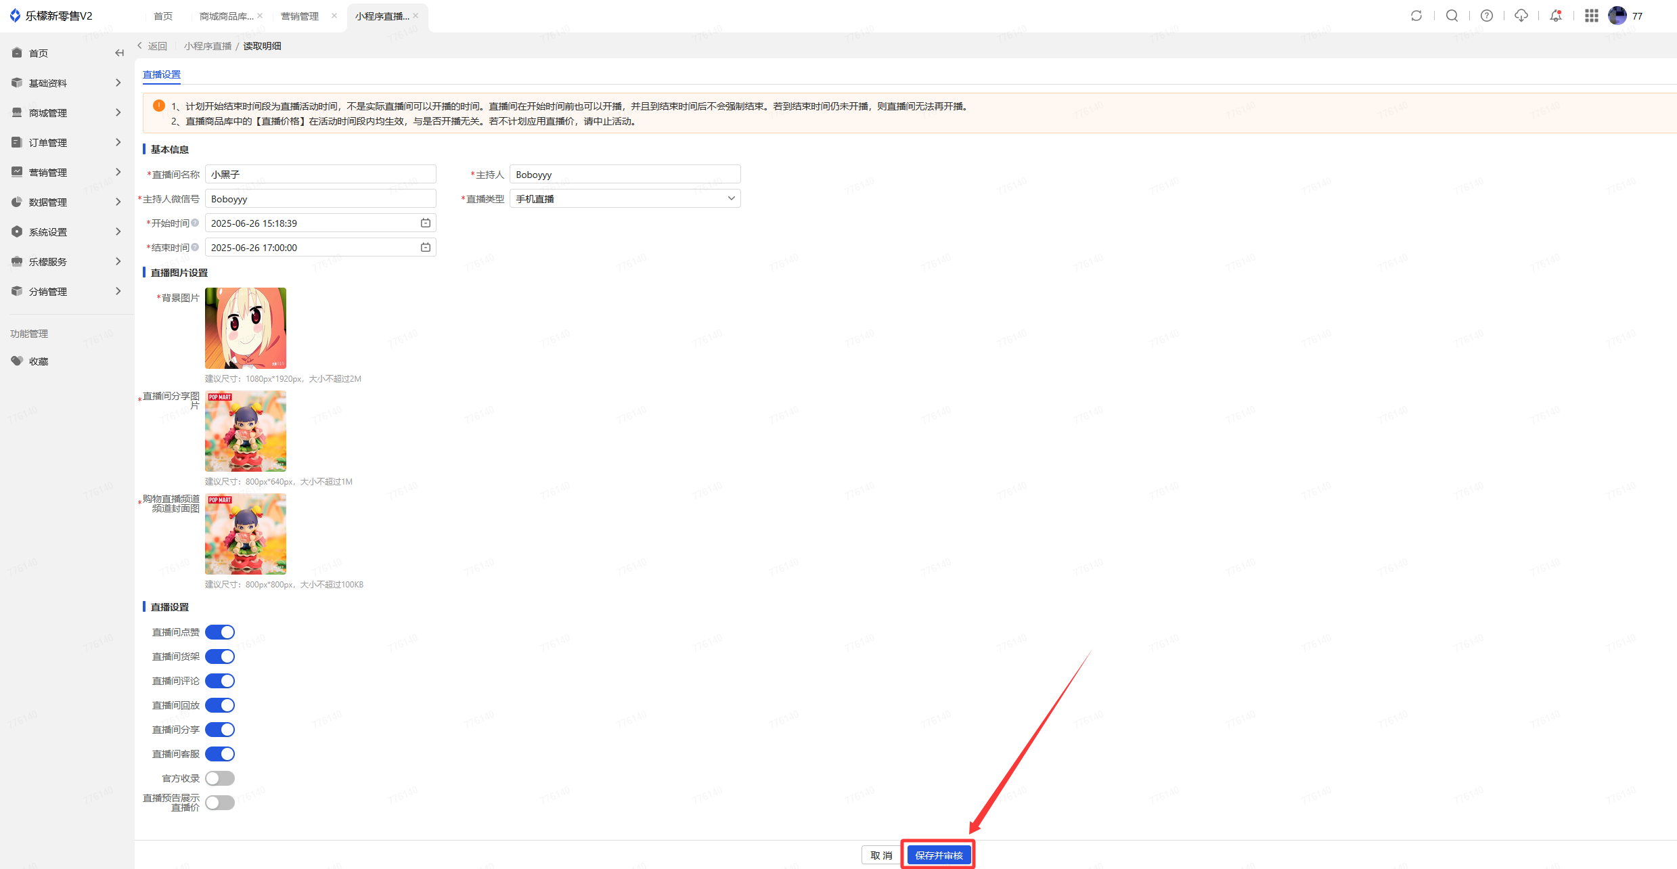Click the refresh icon in top bar
This screenshot has width=1677, height=869.
point(1416,16)
